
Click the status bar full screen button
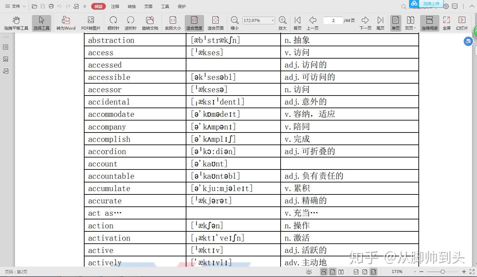472,272
